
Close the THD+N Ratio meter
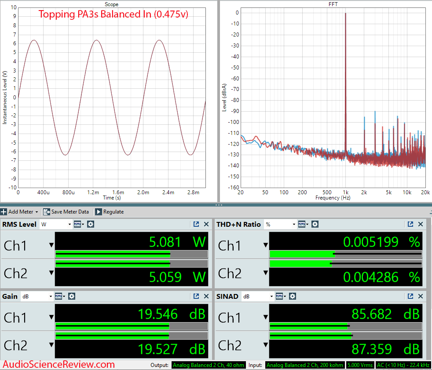(421, 224)
